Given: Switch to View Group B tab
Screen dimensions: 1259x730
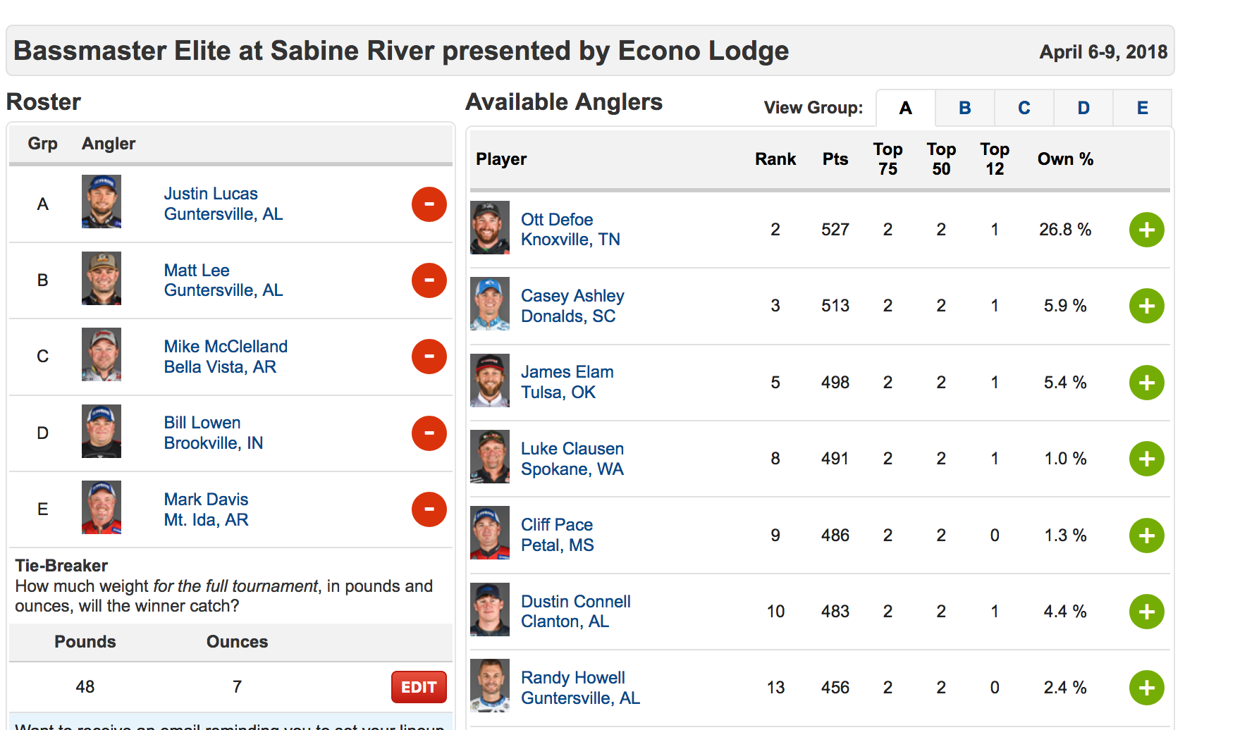Looking at the screenshot, I should (x=964, y=108).
